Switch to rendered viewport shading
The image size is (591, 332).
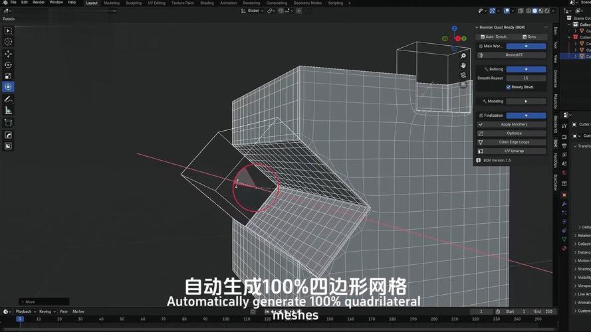pyautogui.click(x=547, y=11)
